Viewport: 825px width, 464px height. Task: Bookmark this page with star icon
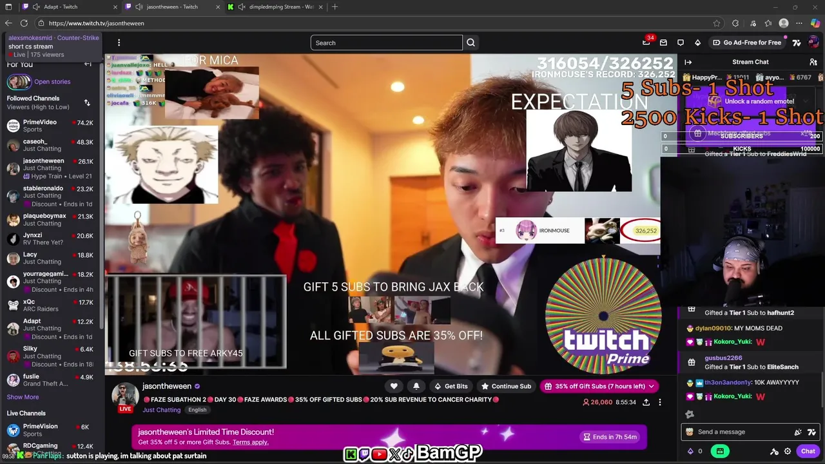tap(717, 23)
